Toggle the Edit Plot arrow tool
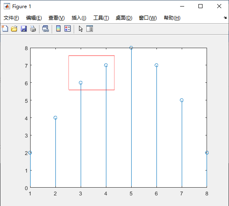This screenshot has width=229, height=206. (x=81, y=29)
